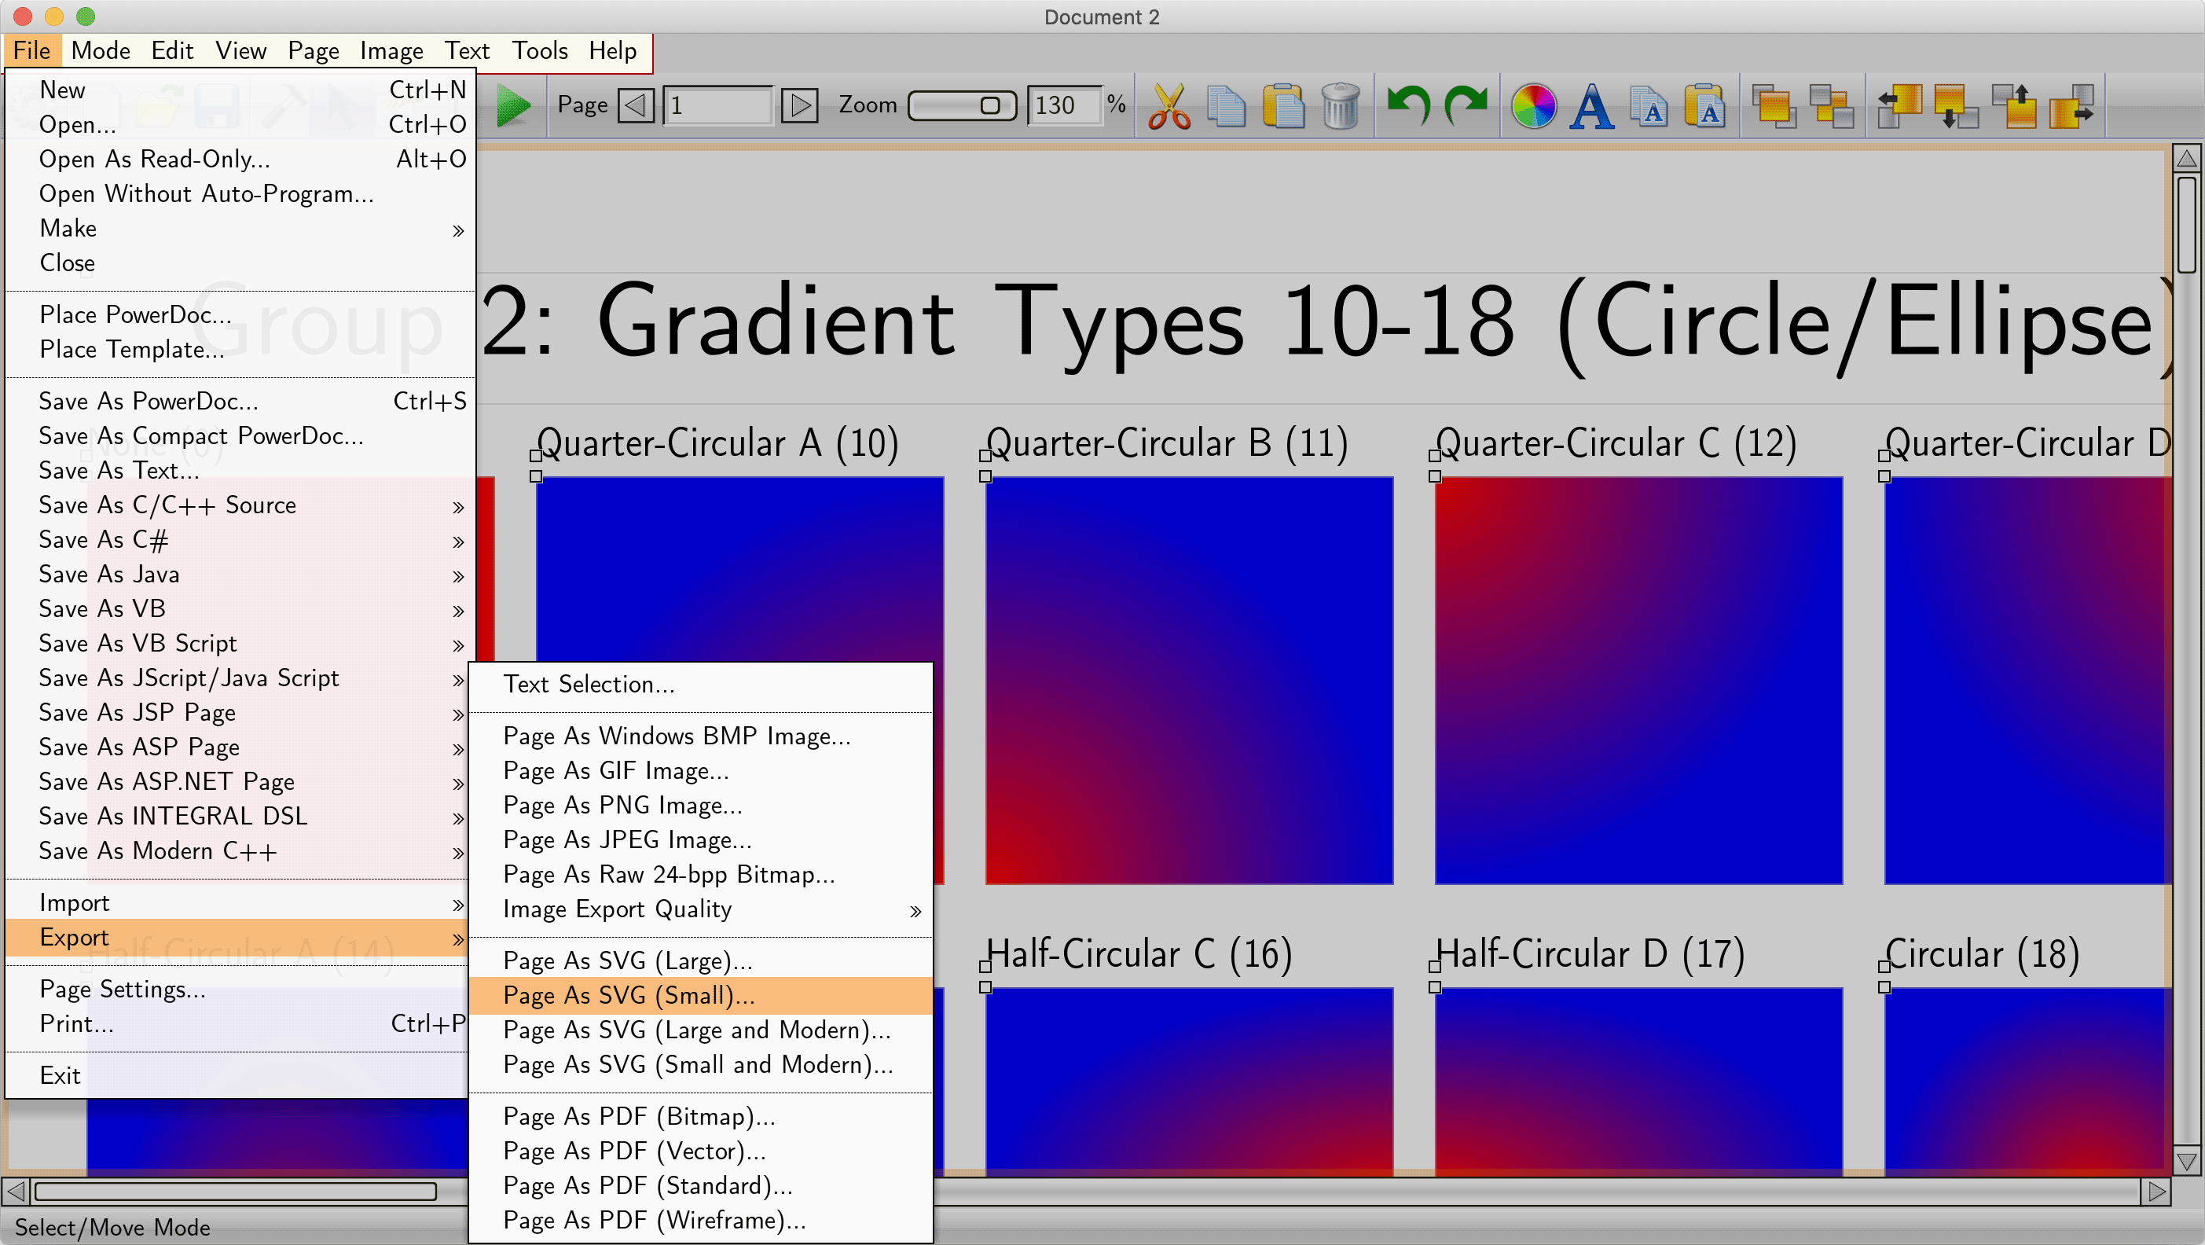Click the Copy pages icon
Image resolution: width=2205 pixels, height=1245 pixels.
click(1226, 106)
